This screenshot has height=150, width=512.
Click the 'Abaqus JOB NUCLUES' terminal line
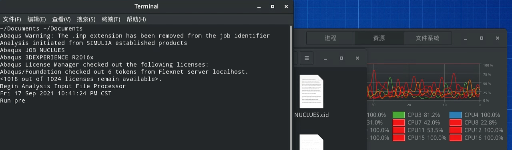click(x=32, y=50)
